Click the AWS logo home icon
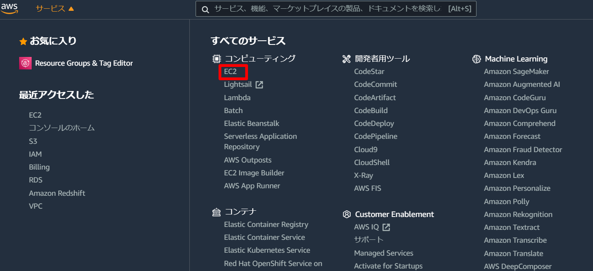The width and height of the screenshot is (593, 271). [9, 8]
